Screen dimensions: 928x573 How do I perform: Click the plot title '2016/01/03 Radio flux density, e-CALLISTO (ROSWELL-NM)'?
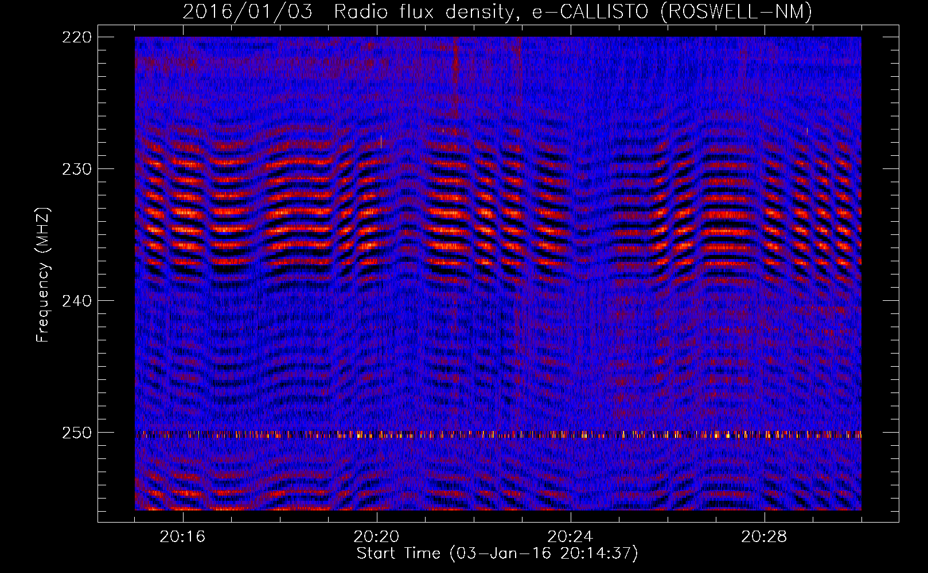coord(497,11)
